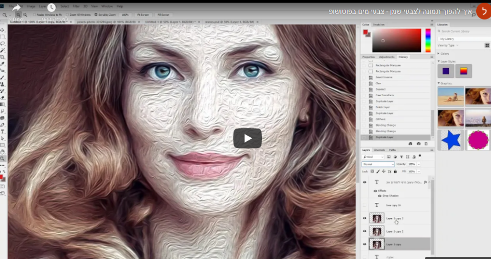This screenshot has height=259, width=491.
Task: Open the My Library dropdown
Action: pyautogui.click(x=460, y=39)
